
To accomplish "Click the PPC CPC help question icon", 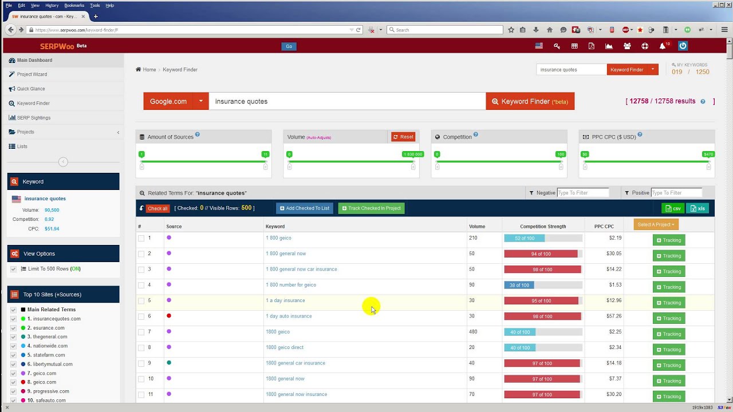I will (x=640, y=134).
